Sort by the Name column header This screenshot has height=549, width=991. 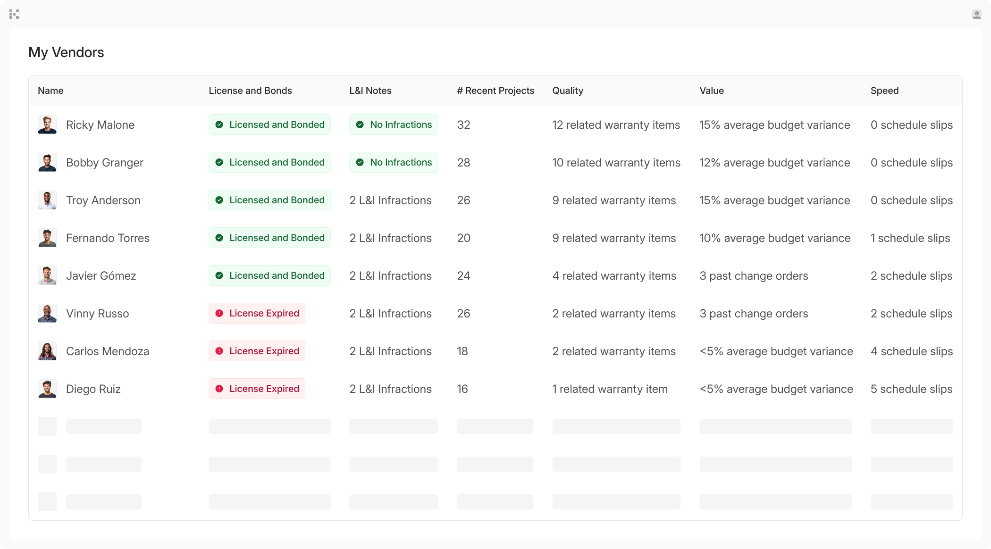tap(50, 91)
